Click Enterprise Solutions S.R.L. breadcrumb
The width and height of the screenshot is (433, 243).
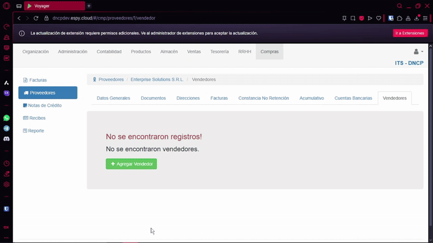[157, 79]
